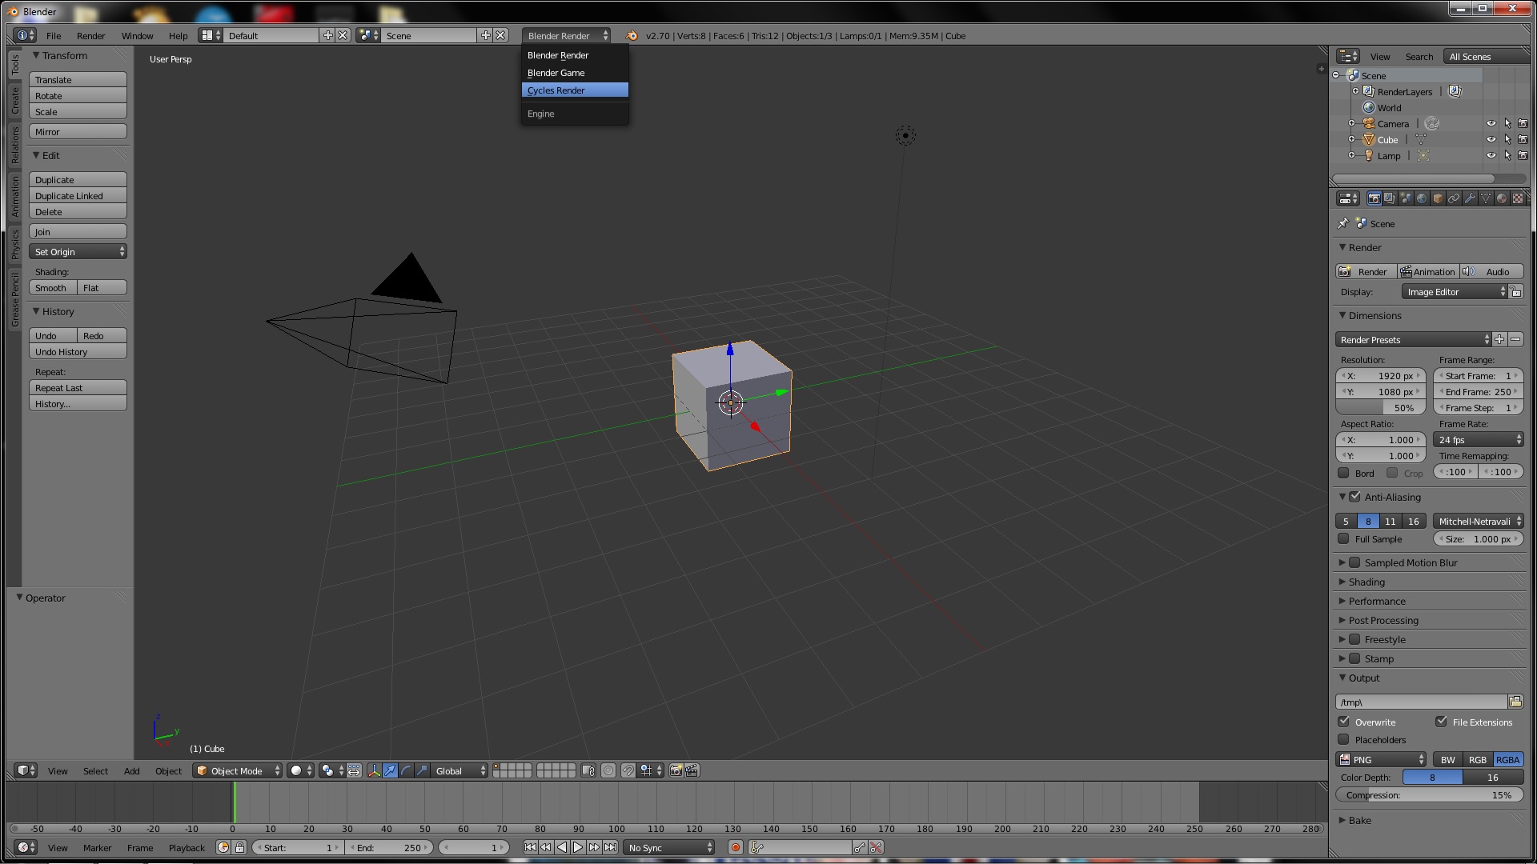Click the Smooth shading button
1537x864 pixels.
50,287
